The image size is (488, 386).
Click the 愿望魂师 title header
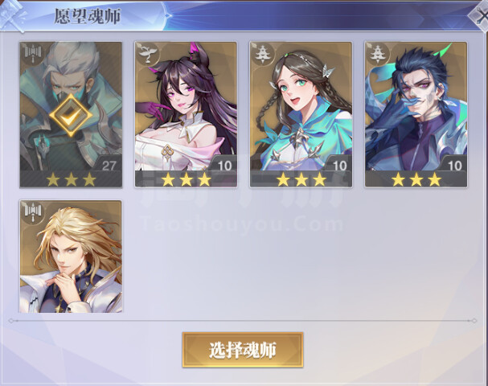click(88, 16)
